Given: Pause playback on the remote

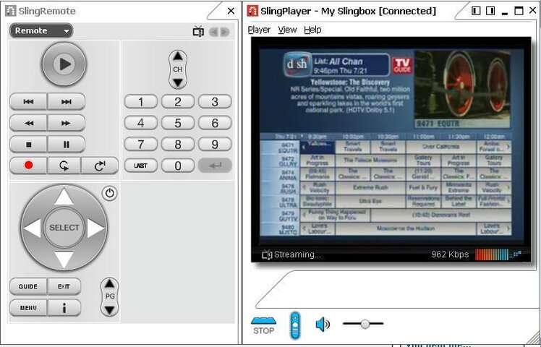Looking at the screenshot, I should click(67, 145).
